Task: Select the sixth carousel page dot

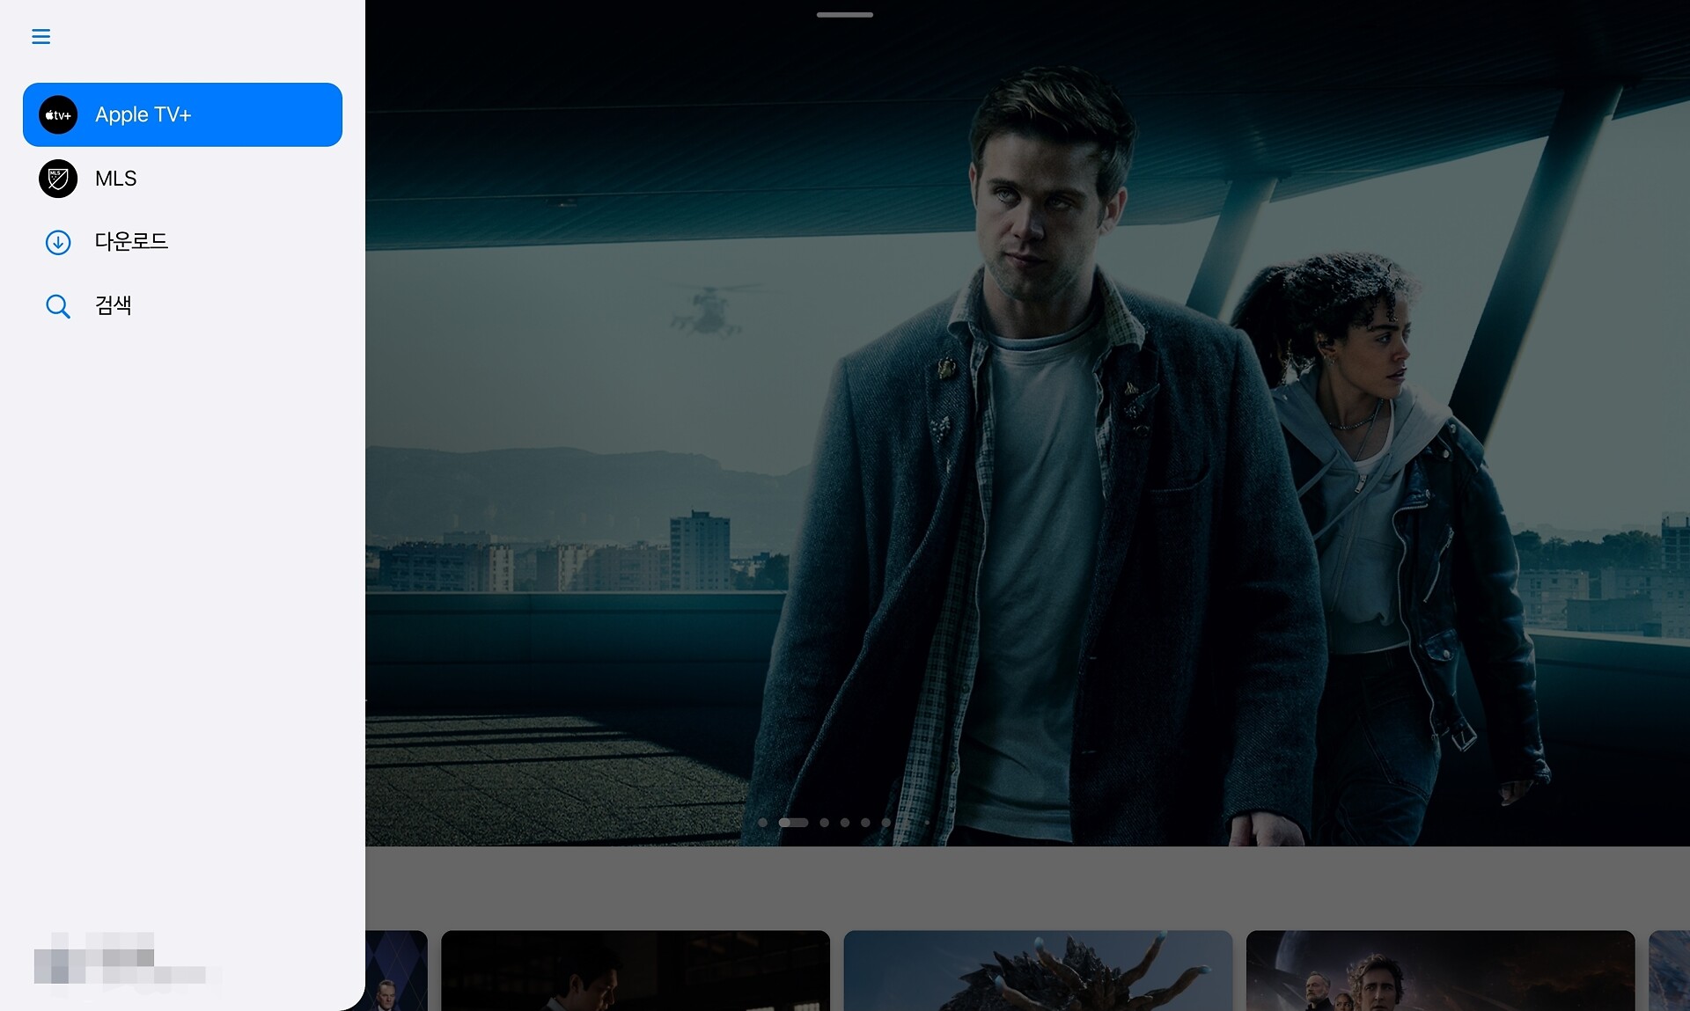Action: [885, 823]
